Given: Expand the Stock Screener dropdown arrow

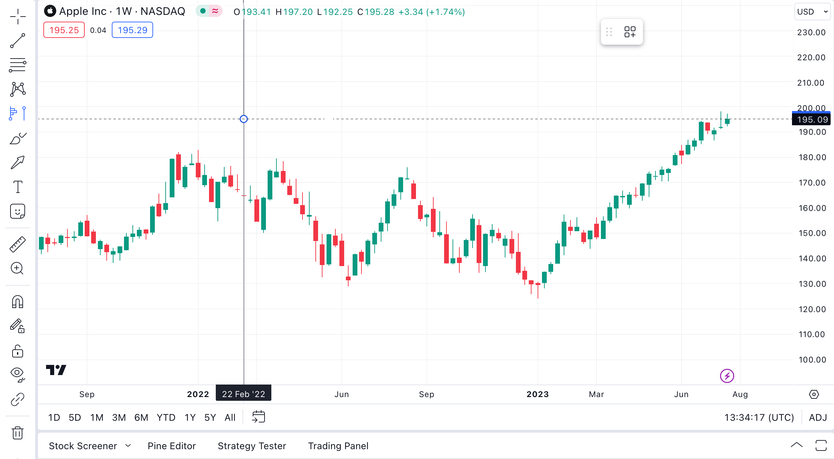Looking at the screenshot, I should (x=128, y=446).
